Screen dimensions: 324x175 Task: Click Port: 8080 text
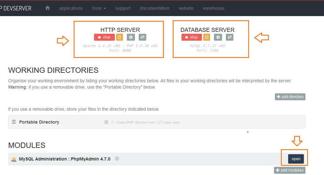click(x=120, y=50)
